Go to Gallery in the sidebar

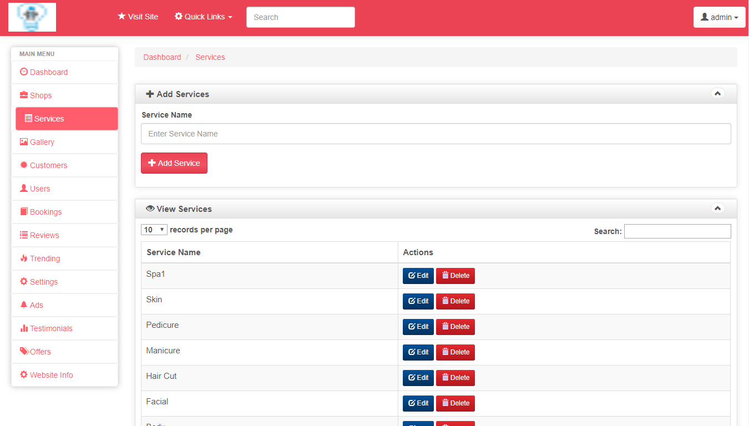[x=42, y=142]
